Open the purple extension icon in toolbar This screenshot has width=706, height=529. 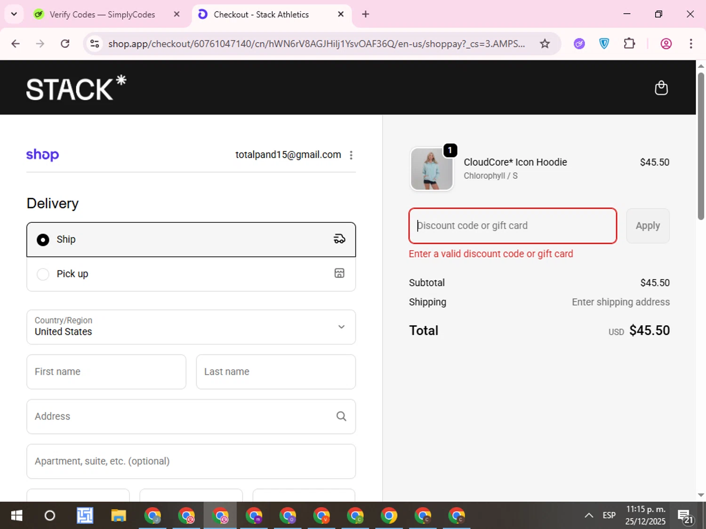click(x=579, y=44)
